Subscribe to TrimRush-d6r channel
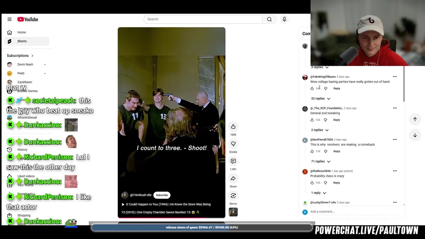This screenshot has height=239, width=425. click(x=162, y=195)
